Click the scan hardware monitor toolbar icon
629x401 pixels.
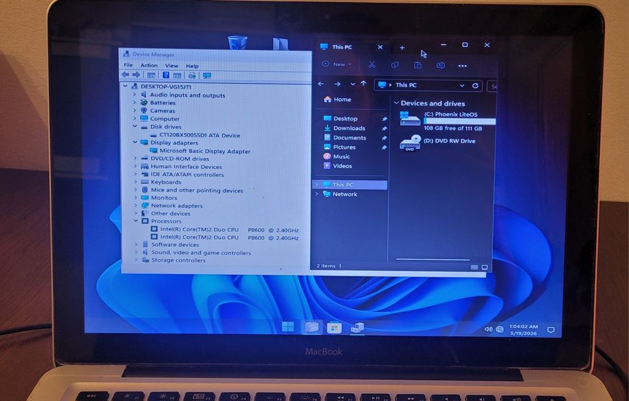tap(207, 76)
